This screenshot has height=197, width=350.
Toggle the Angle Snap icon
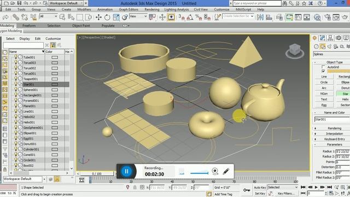coord(190,17)
